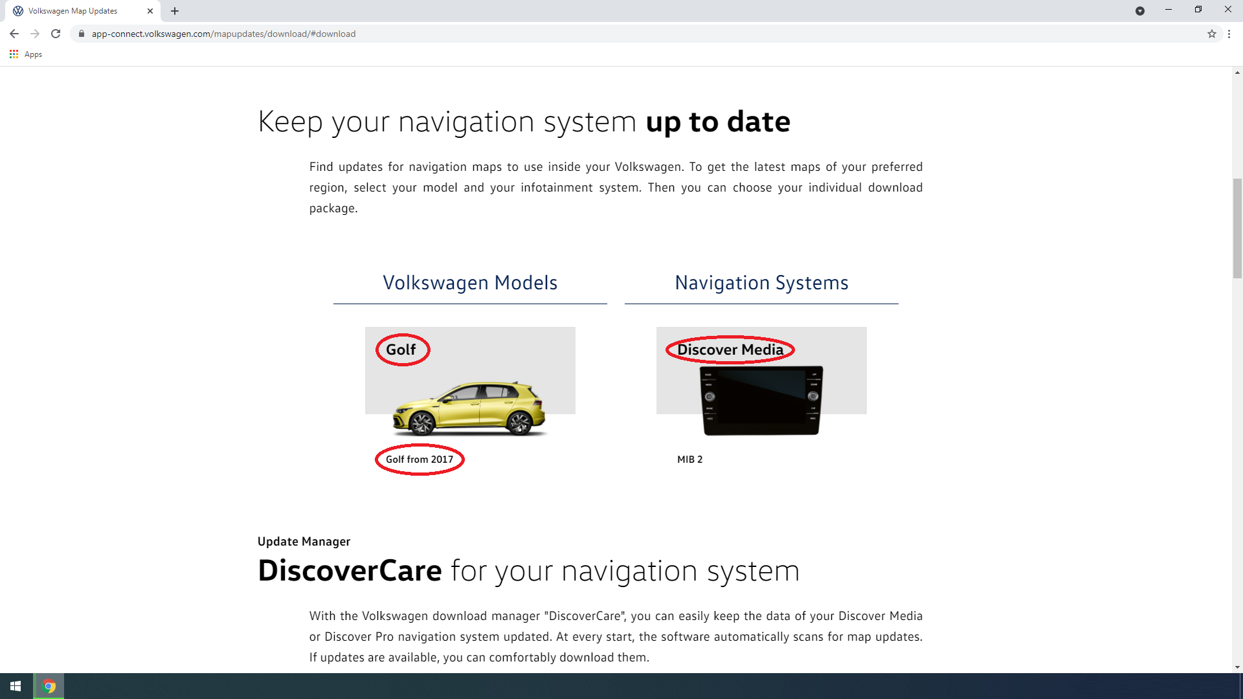Open the profile dropdown circle in the title bar
Screen dimensions: 1243x699
(1140, 11)
